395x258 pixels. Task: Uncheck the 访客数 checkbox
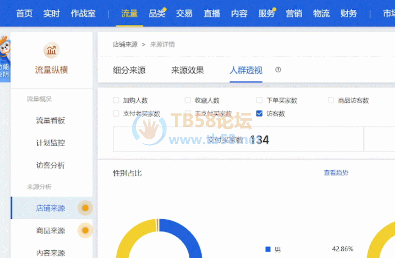pos(260,114)
